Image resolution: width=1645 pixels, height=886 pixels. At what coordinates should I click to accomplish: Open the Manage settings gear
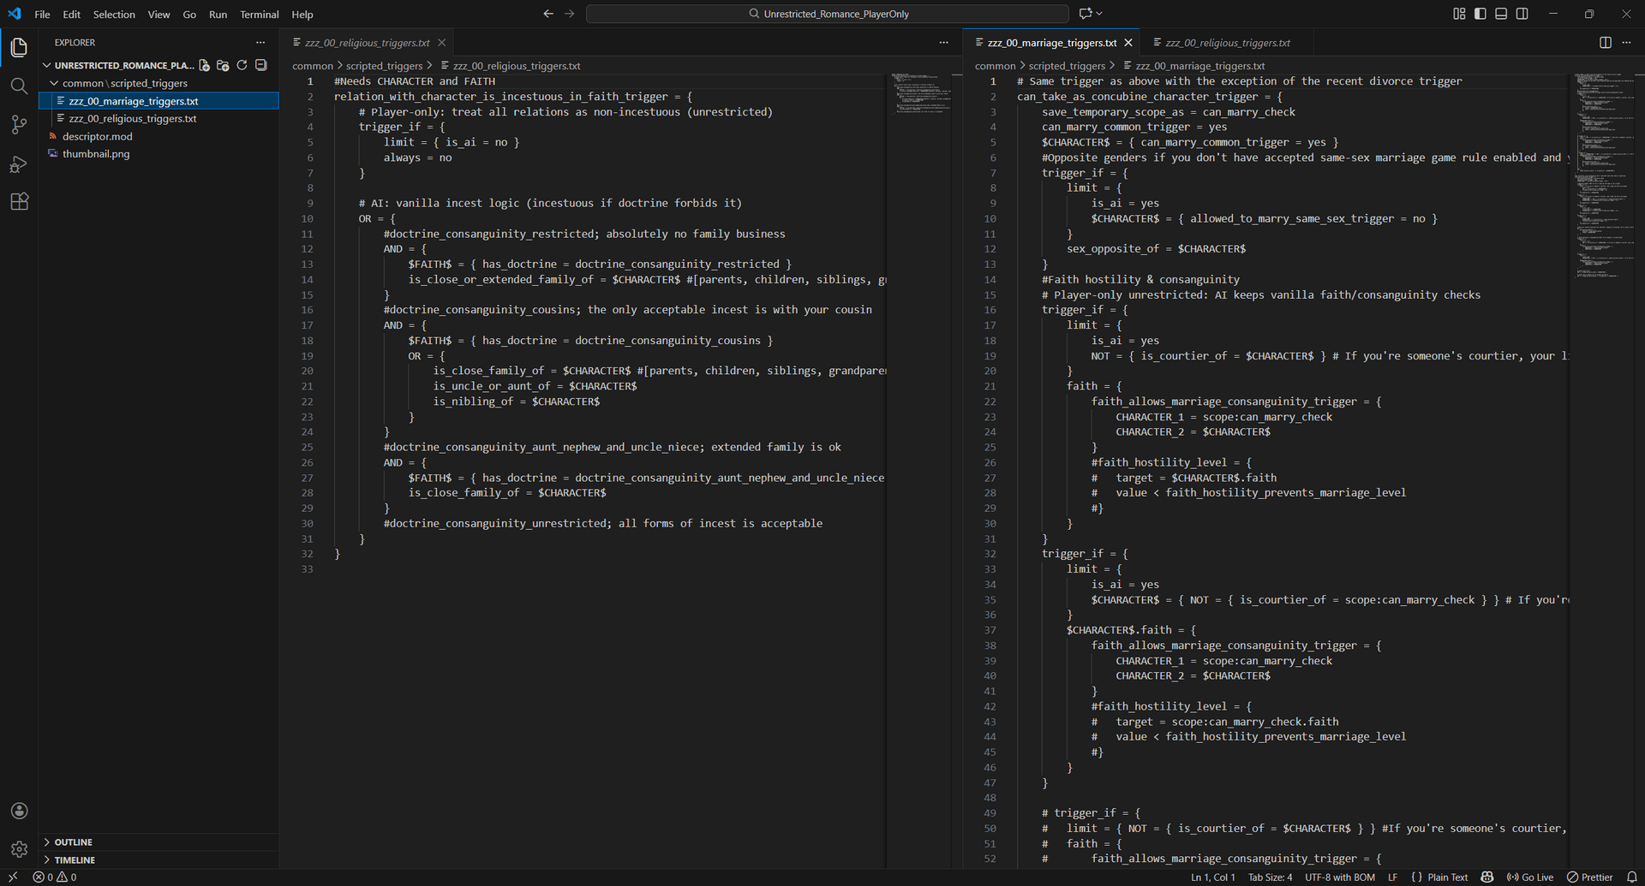(19, 849)
